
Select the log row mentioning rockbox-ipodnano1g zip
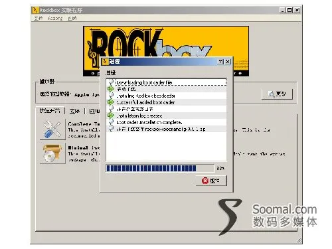[x=166, y=129]
